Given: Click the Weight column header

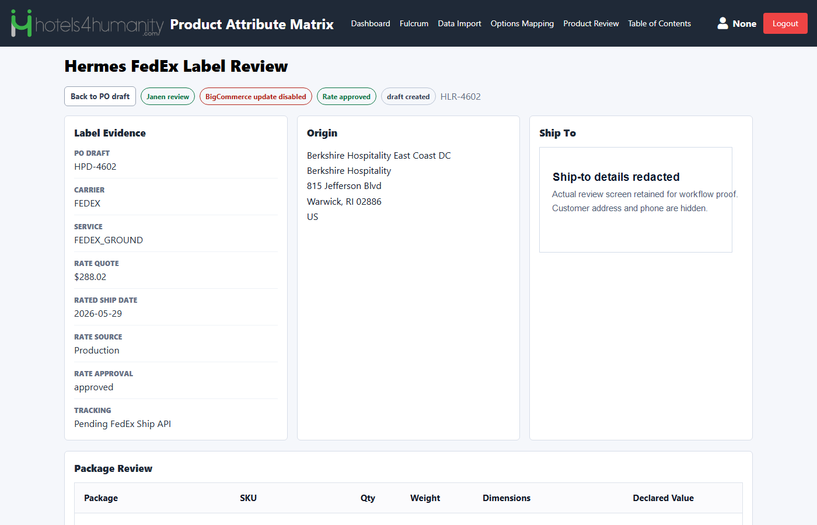Looking at the screenshot, I should [425, 498].
